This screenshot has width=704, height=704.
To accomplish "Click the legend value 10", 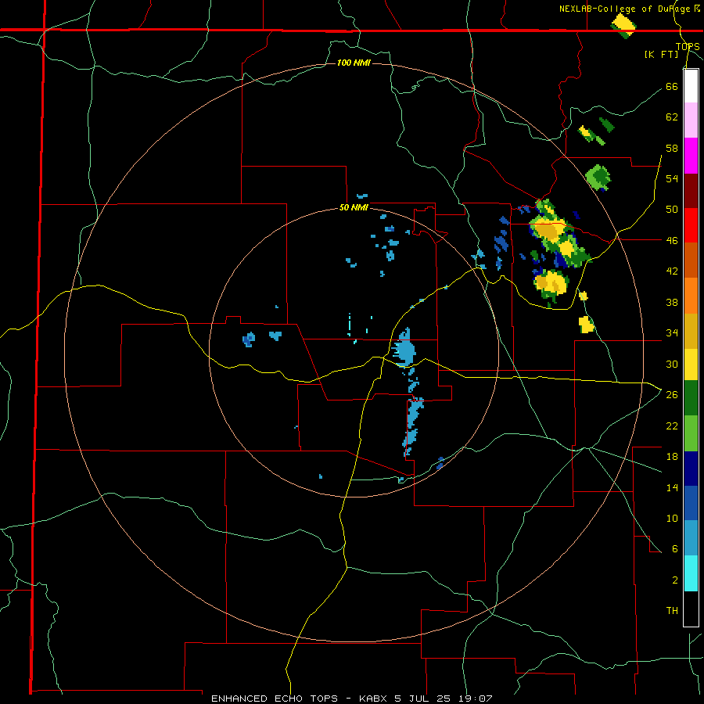I will pyautogui.click(x=672, y=518).
